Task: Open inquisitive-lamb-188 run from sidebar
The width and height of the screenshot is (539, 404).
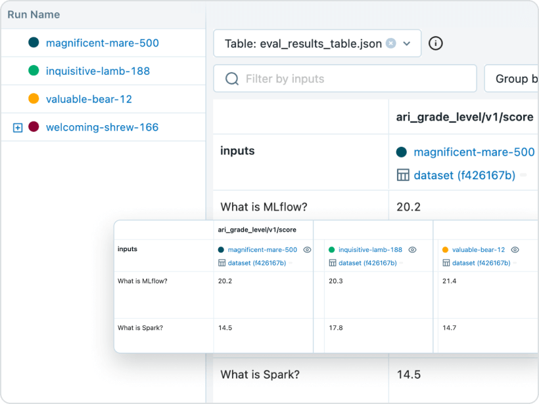Action: tap(97, 71)
